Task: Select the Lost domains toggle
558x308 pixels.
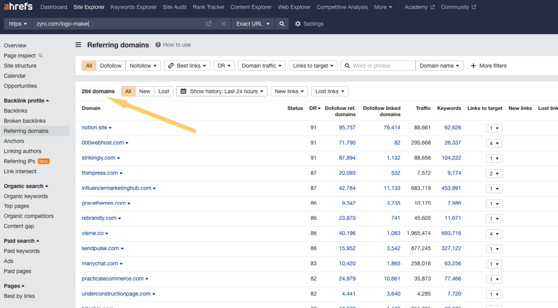Action: click(x=164, y=91)
